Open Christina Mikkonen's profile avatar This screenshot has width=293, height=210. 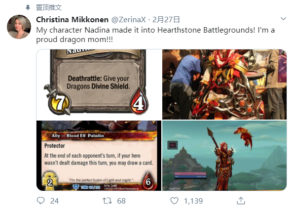point(19,27)
